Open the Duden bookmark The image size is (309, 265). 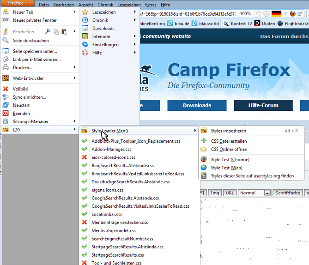265,24
